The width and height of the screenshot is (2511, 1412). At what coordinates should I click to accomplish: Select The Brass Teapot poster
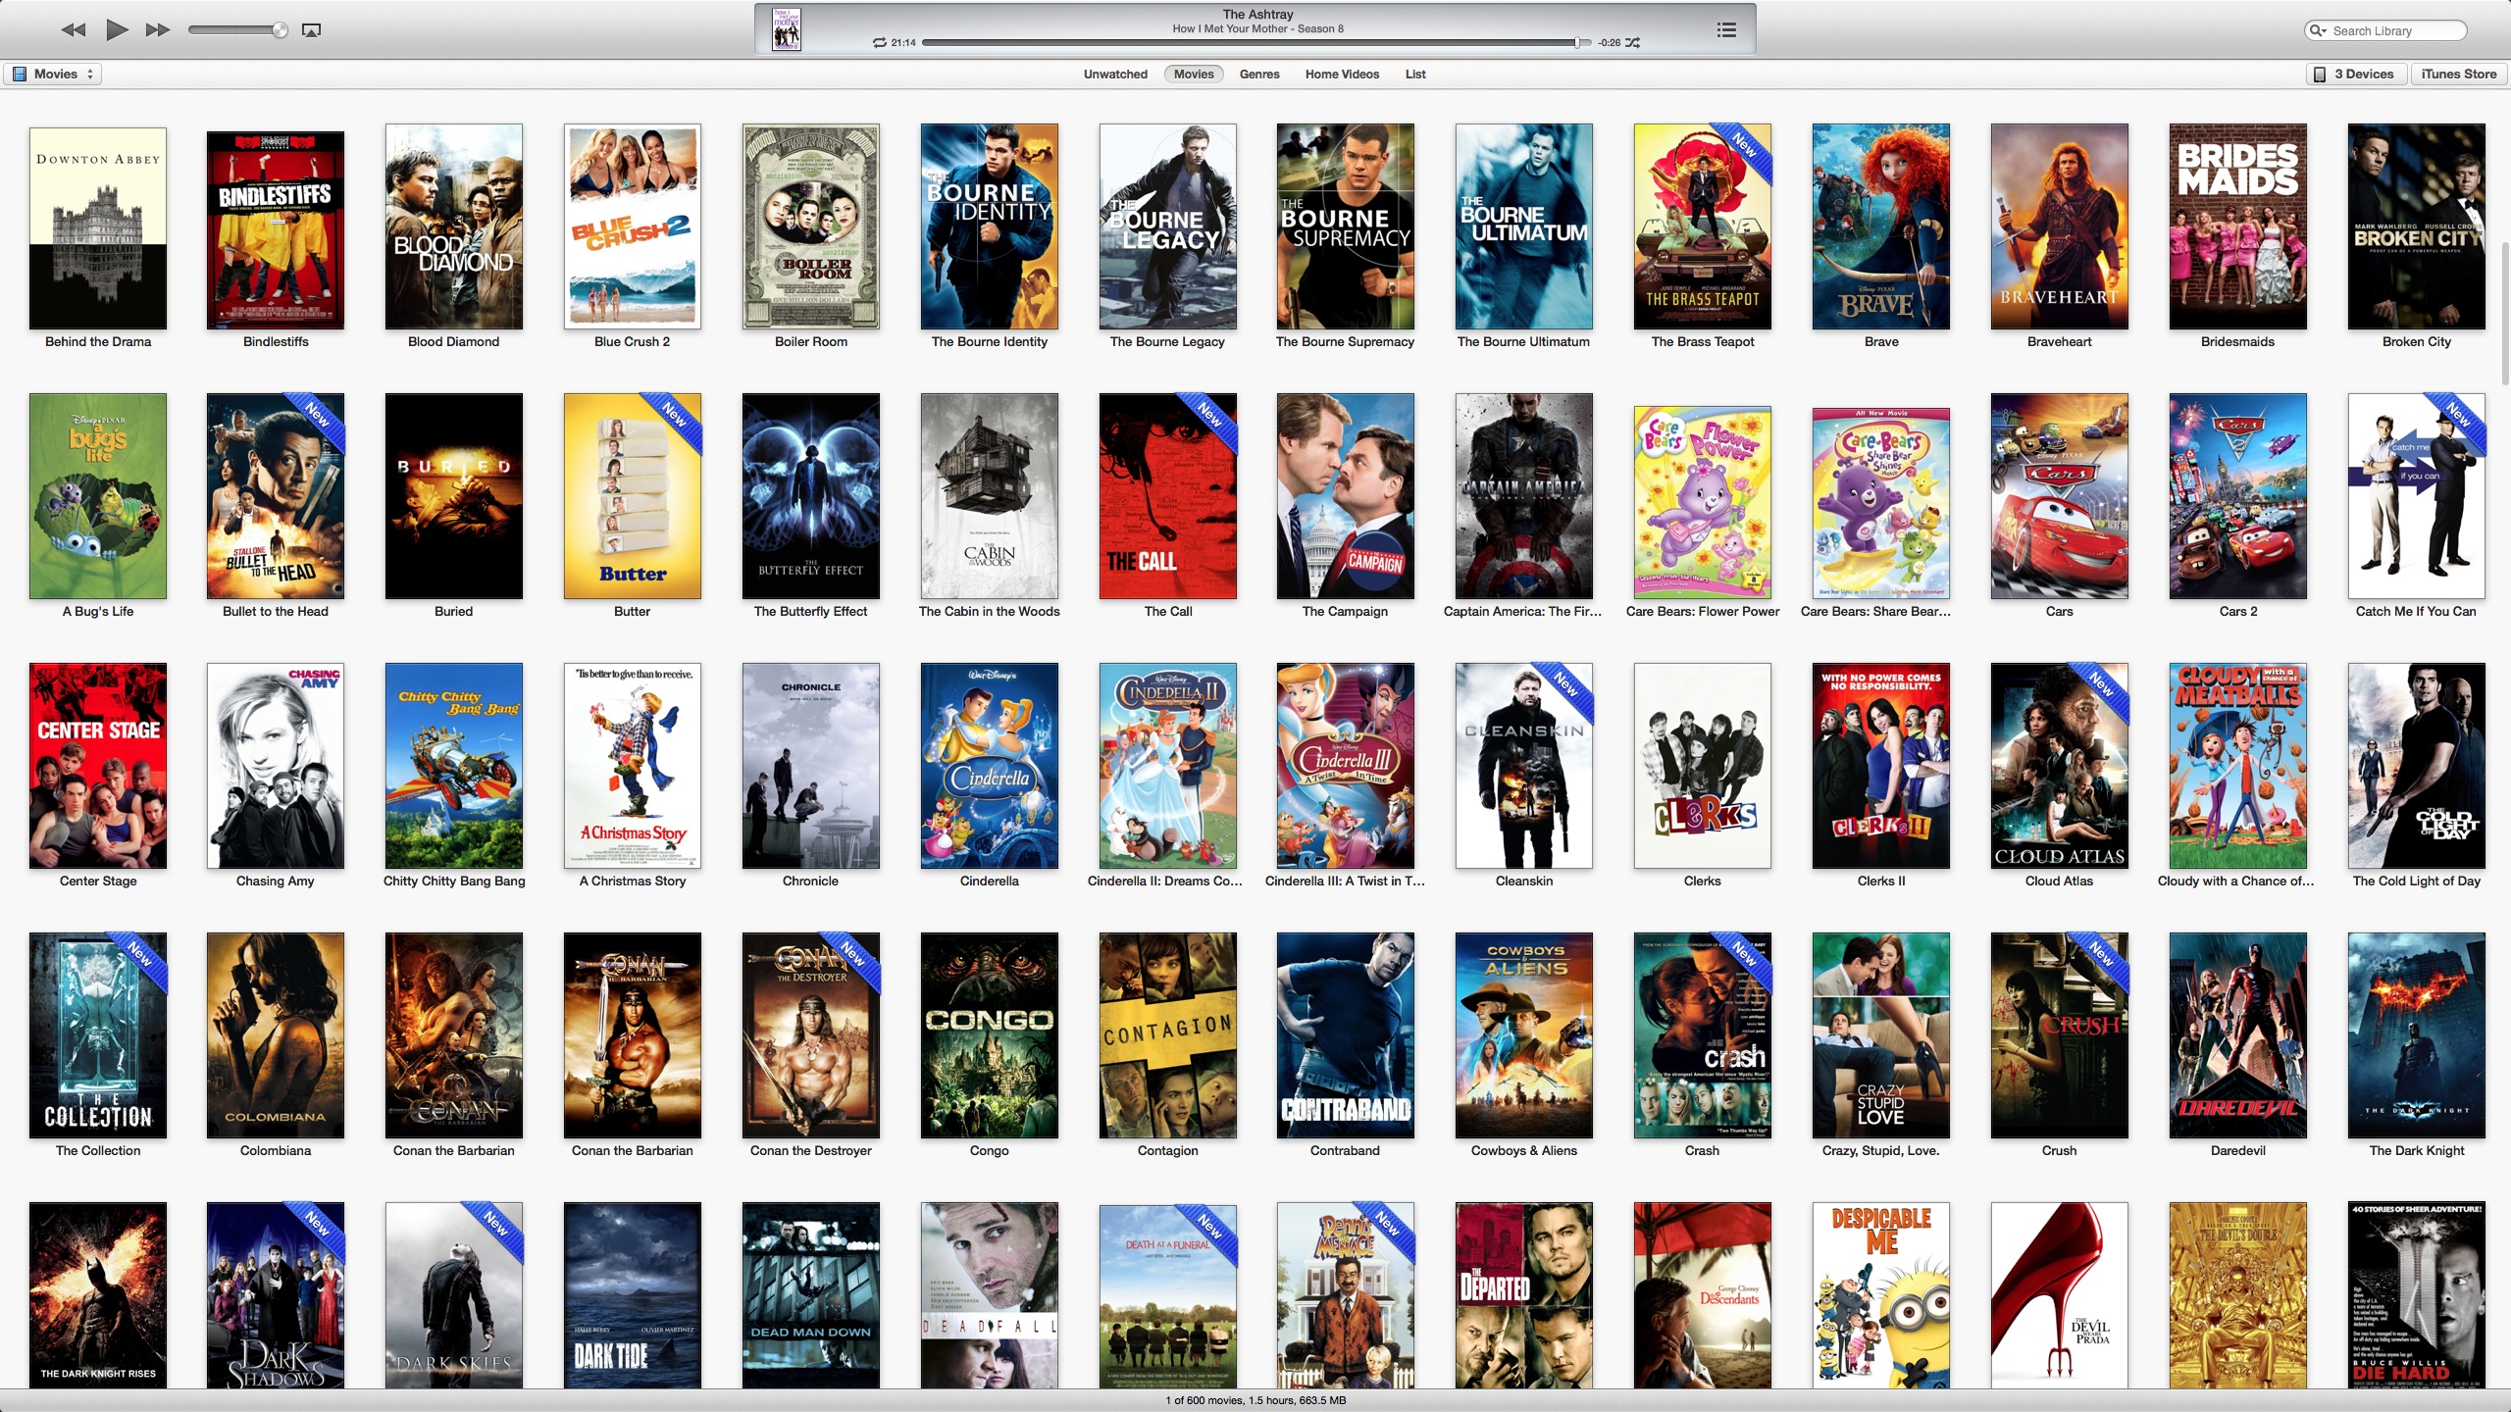[x=1703, y=227]
